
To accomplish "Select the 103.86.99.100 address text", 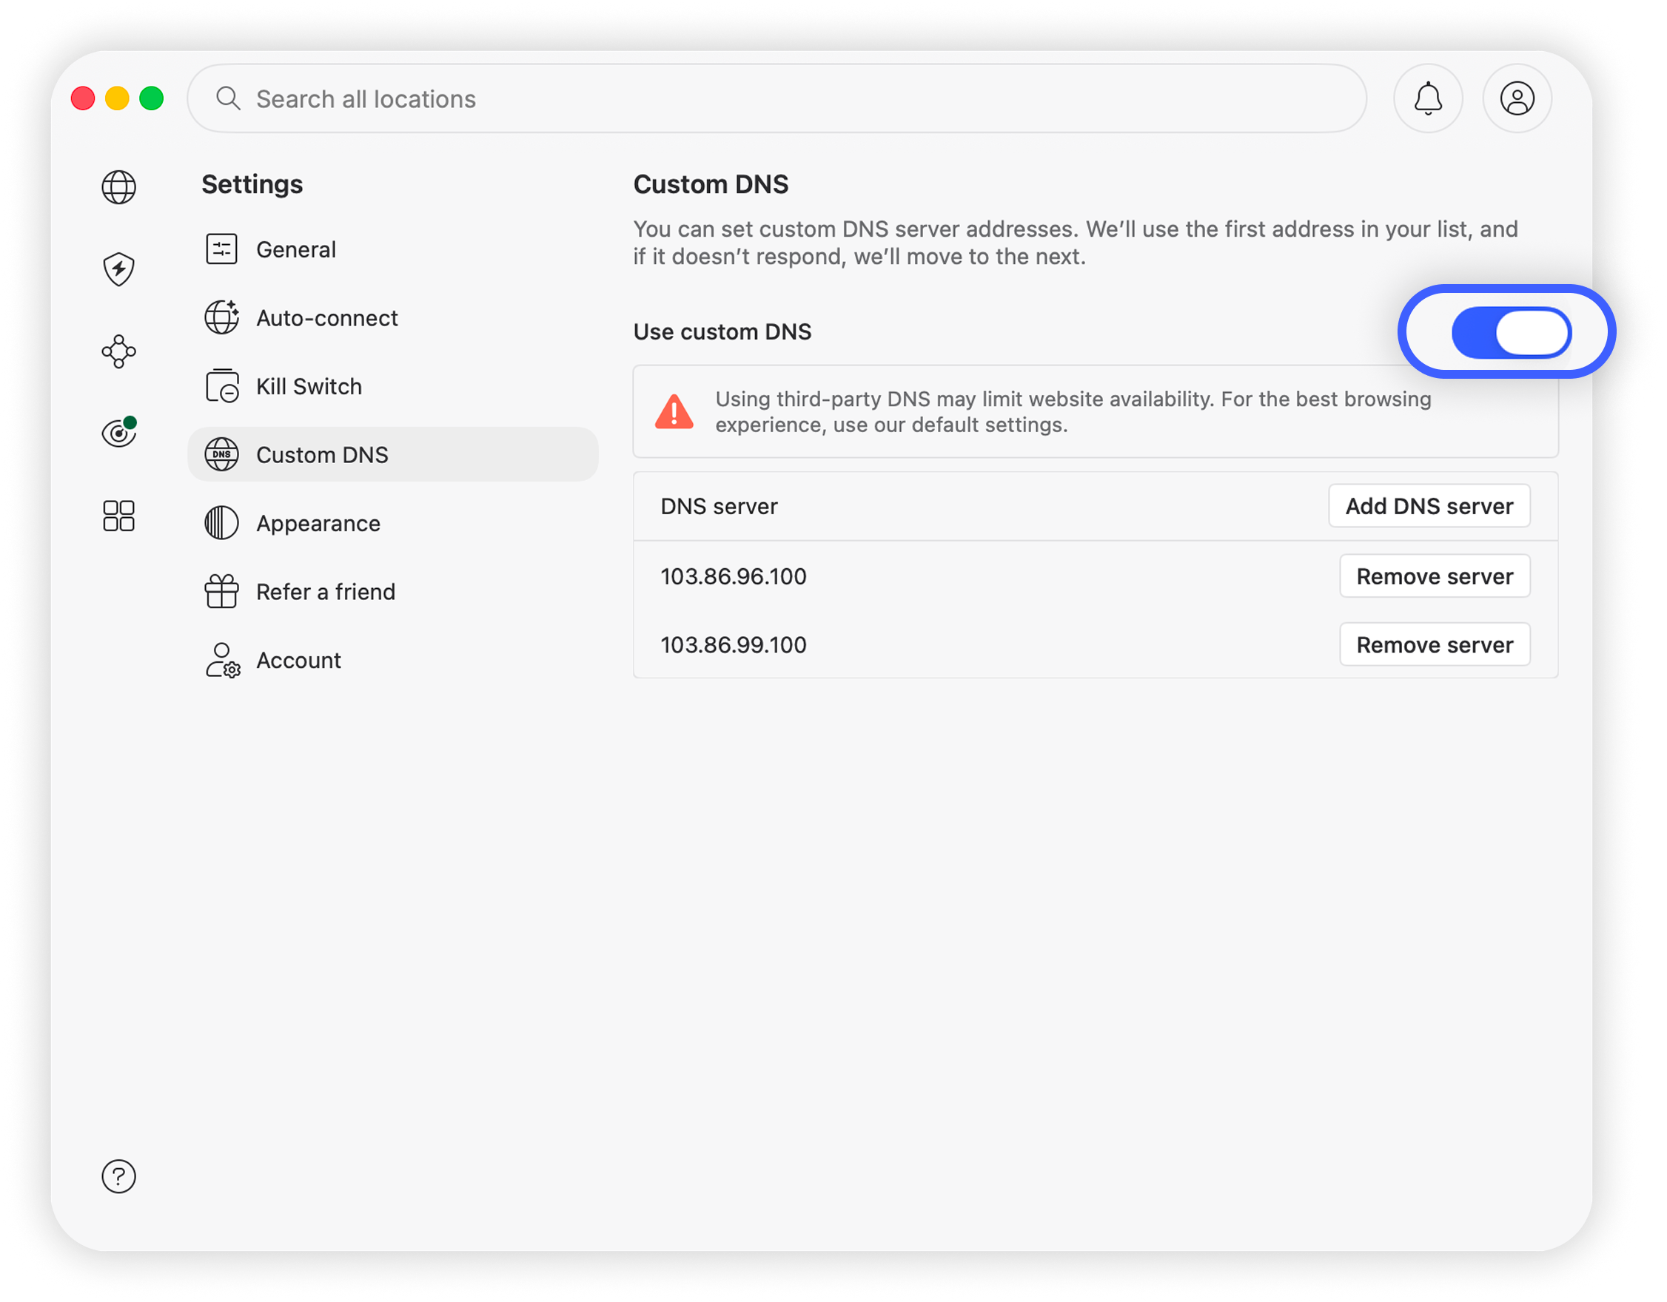I will [734, 645].
